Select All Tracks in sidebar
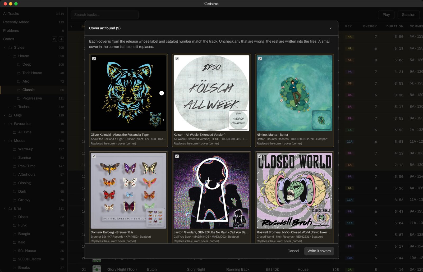 [34, 13]
